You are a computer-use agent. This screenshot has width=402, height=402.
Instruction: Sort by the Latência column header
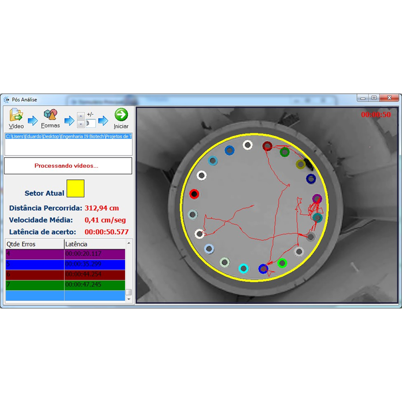(x=94, y=244)
